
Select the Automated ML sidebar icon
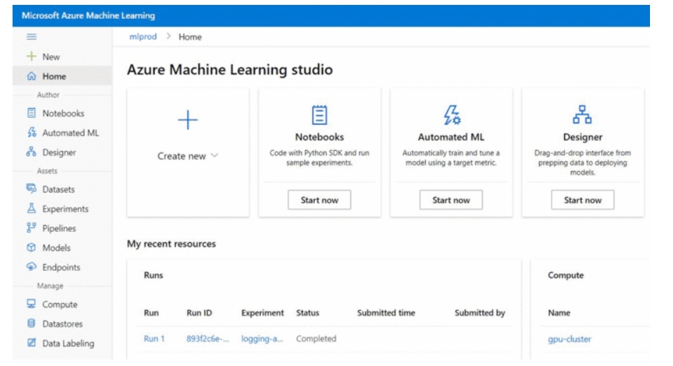point(31,132)
